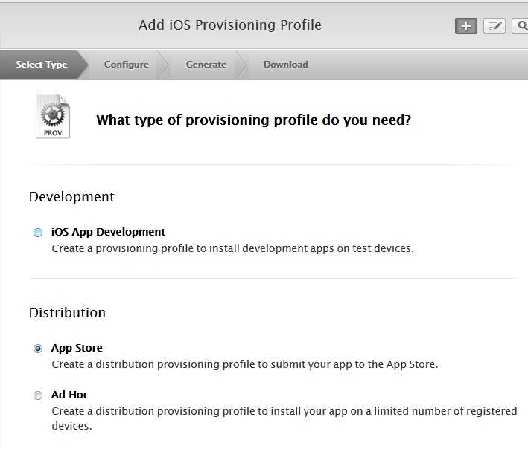Click the Distribution section heading
The height and width of the screenshot is (449, 528).
(x=67, y=313)
